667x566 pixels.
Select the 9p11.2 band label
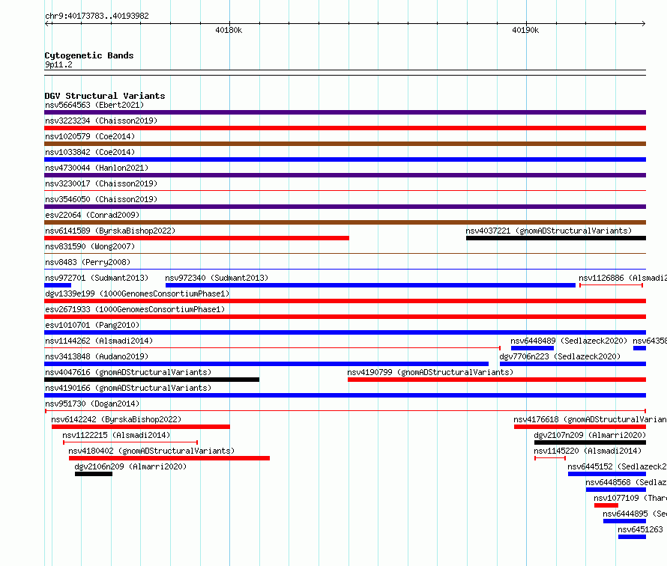(58, 64)
